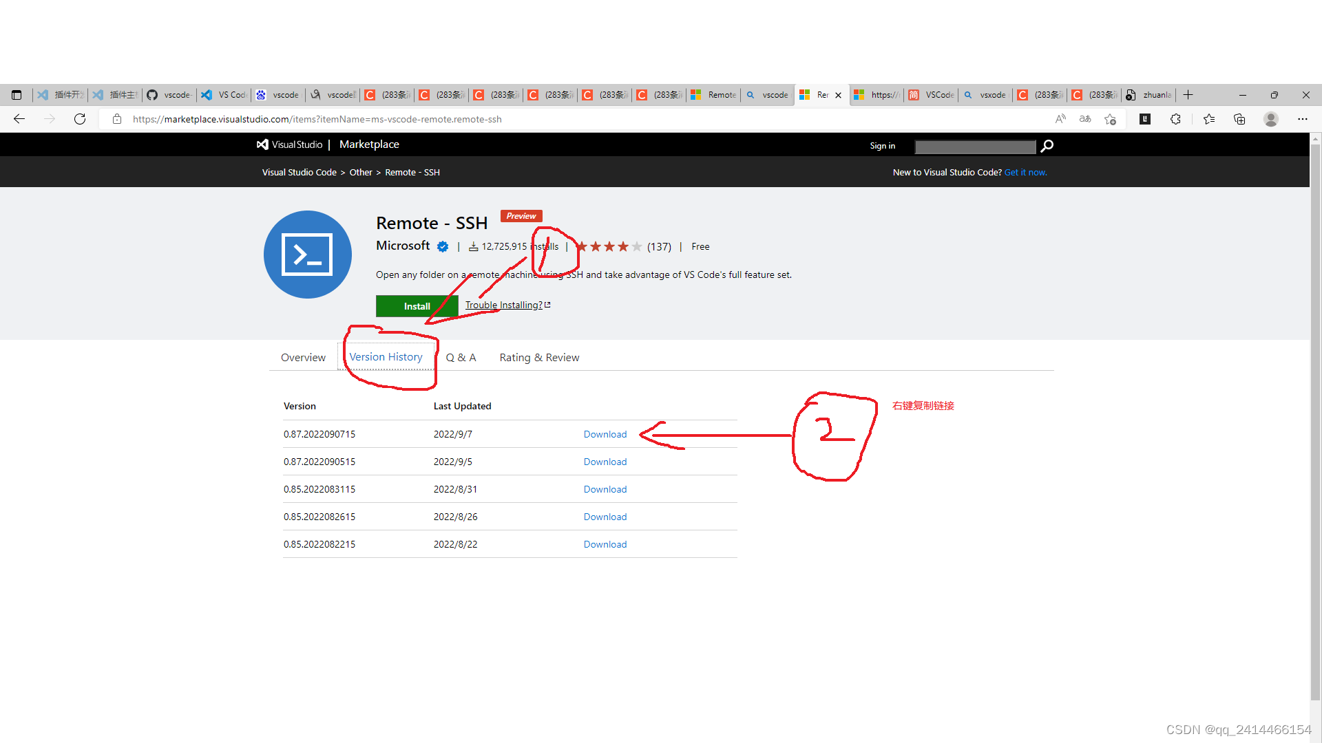The height and width of the screenshot is (743, 1322).
Task: Open the Rating & Review tab
Action: (539, 358)
